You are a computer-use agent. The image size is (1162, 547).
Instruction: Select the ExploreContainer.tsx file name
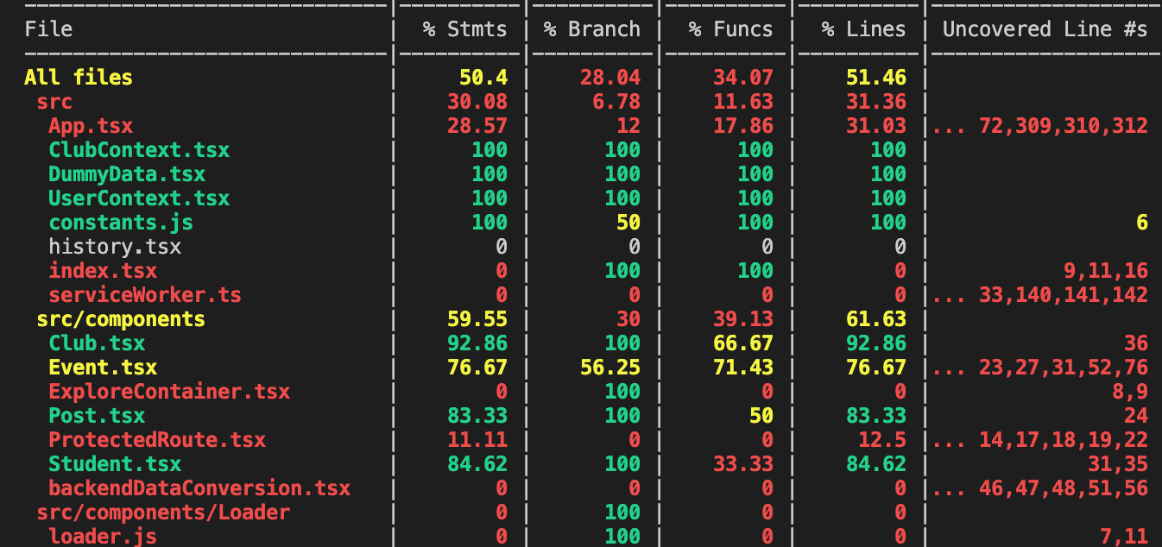click(x=169, y=392)
